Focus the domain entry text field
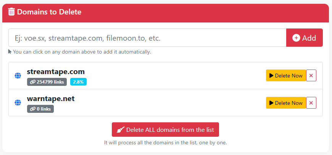Screen dimensions: 332x155 click(x=147, y=38)
